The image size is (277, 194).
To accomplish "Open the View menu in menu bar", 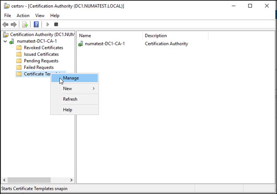I will (x=39, y=15).
